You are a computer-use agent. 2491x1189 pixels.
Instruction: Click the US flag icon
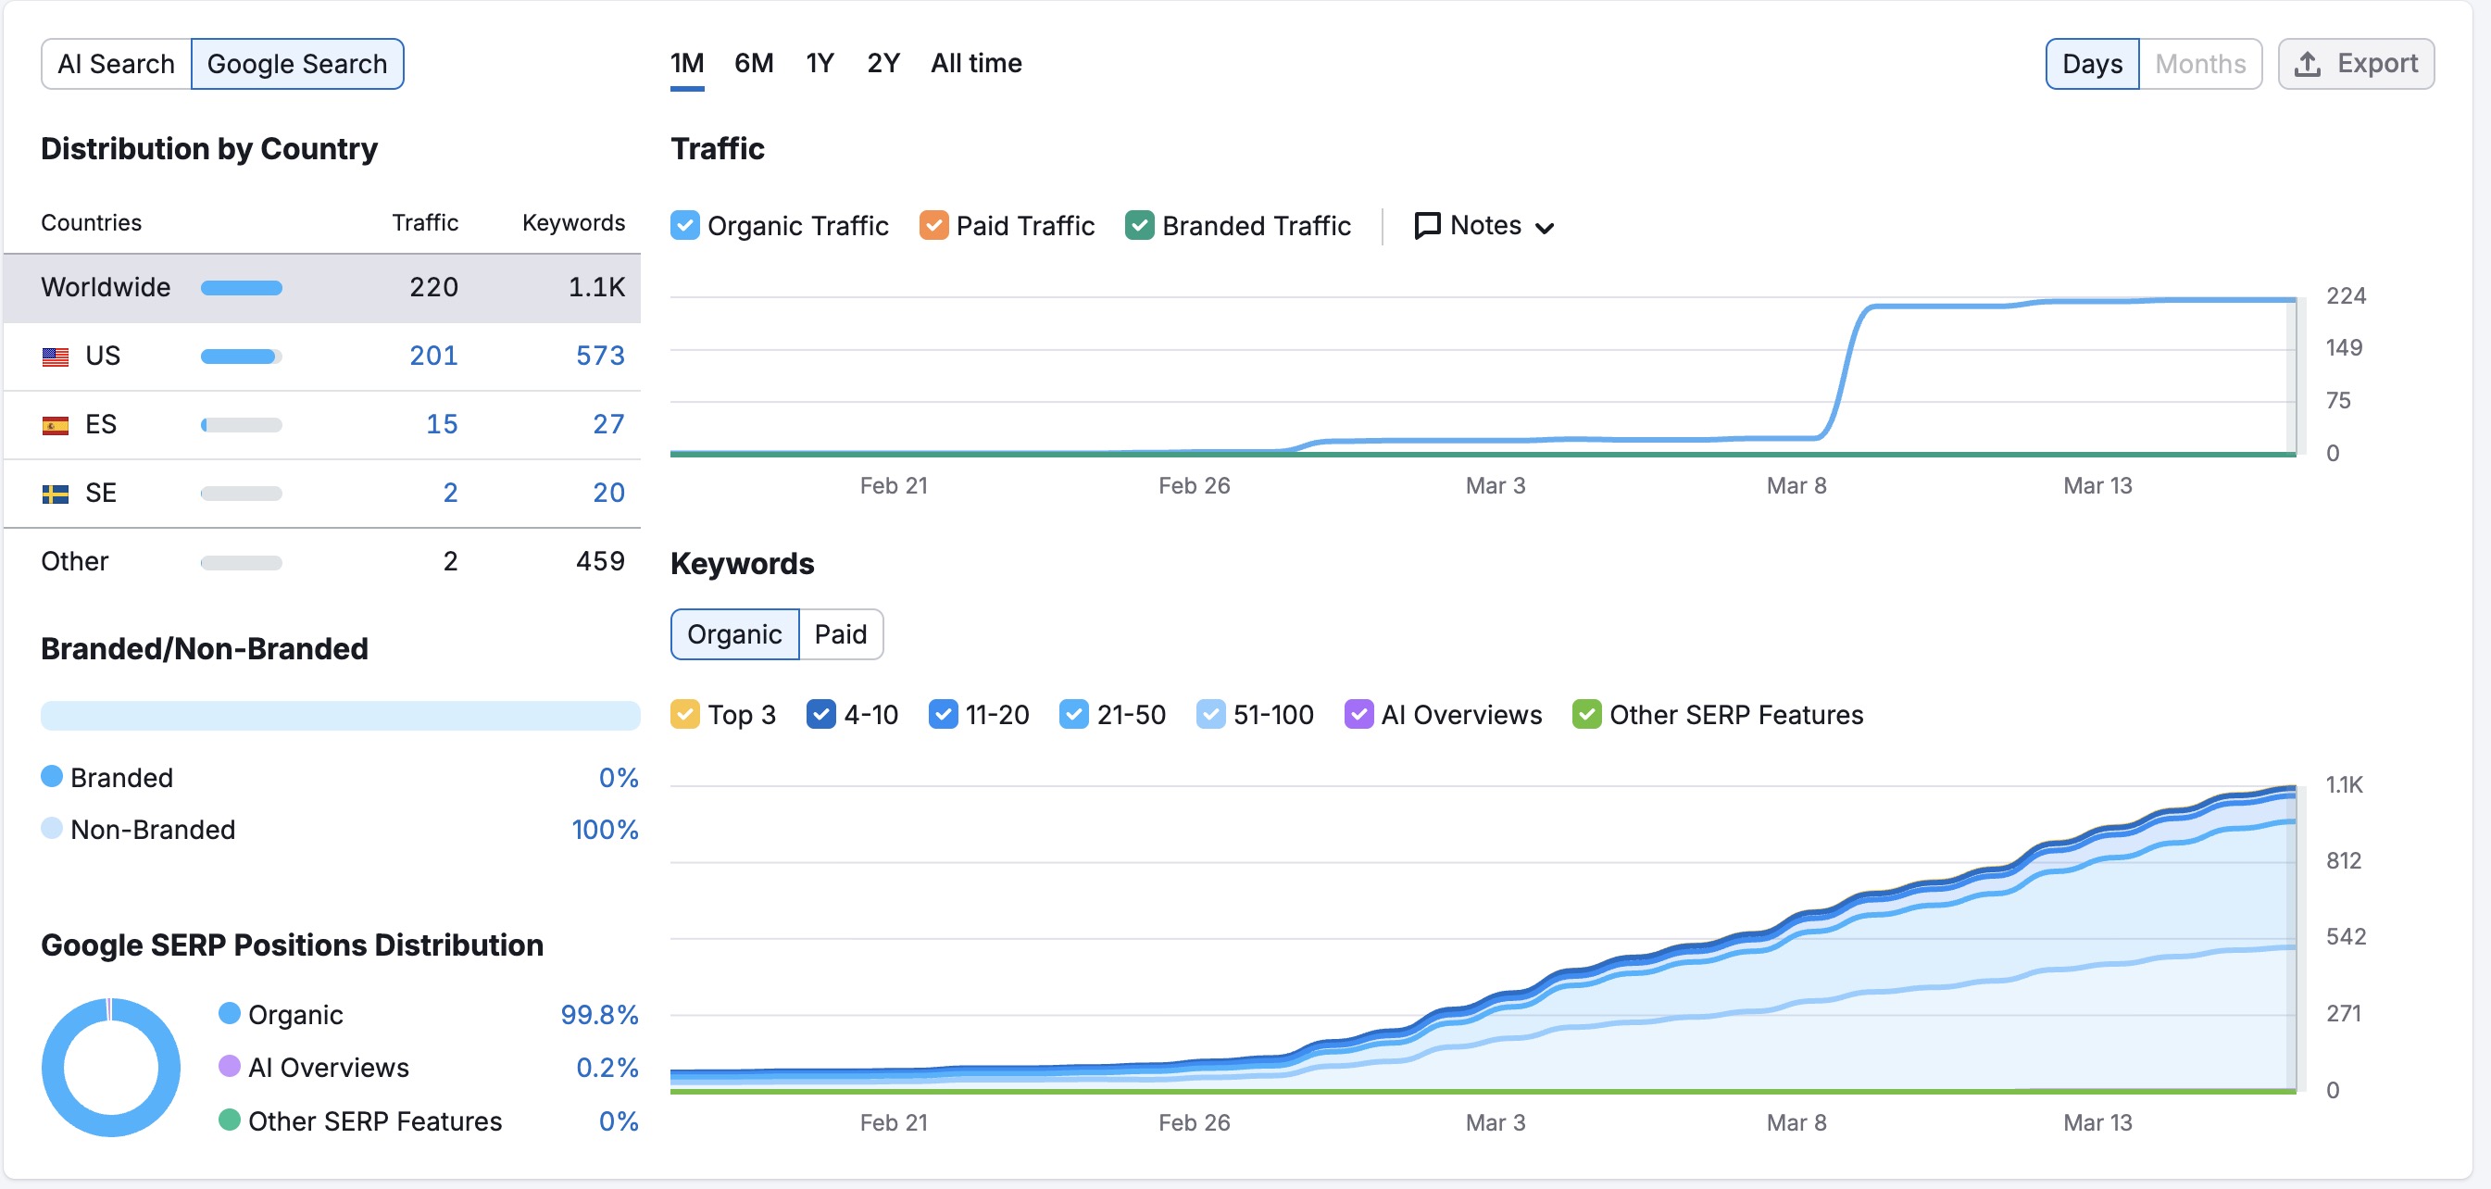56,357
